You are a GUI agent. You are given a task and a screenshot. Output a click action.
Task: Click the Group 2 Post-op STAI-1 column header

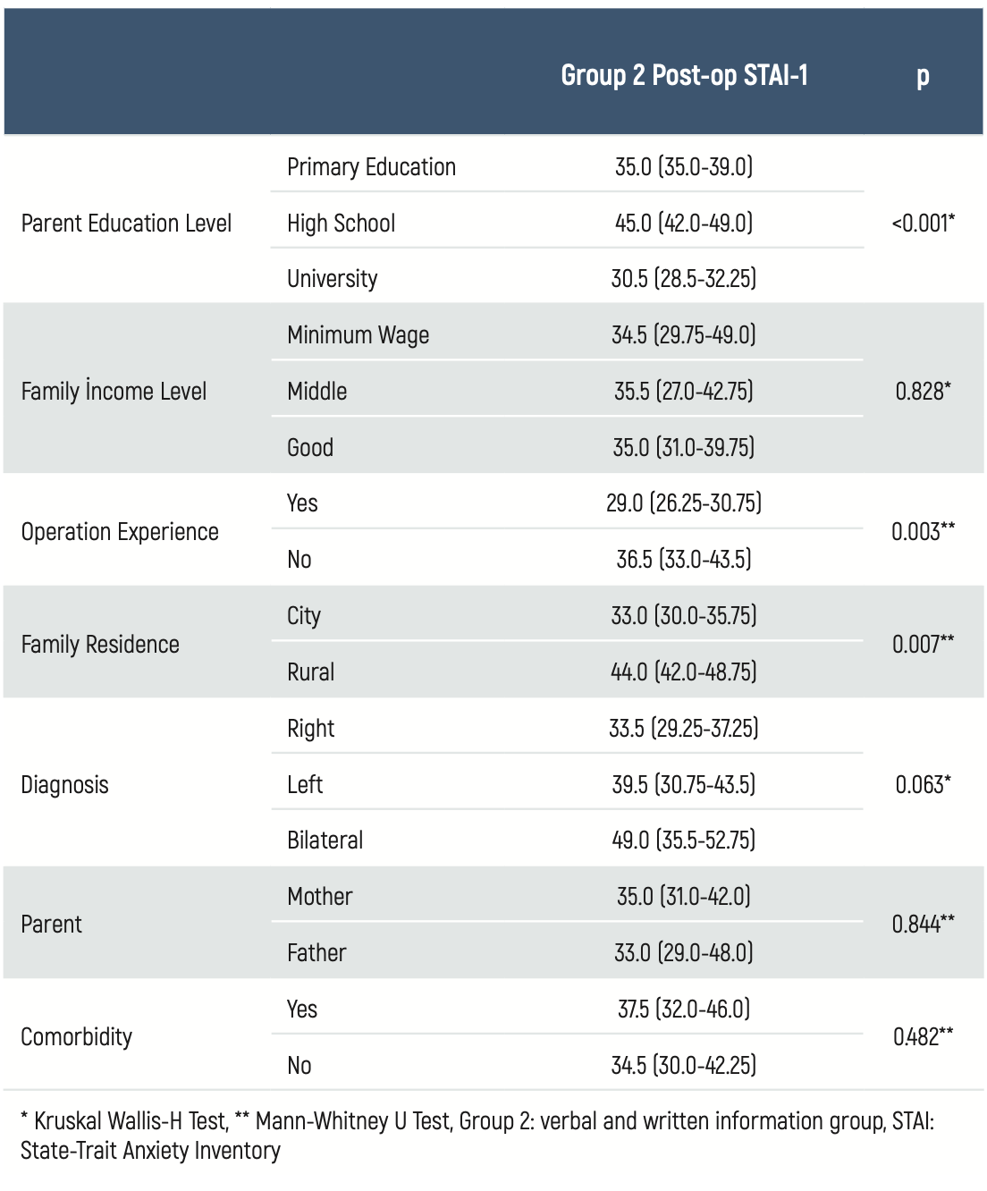coord(684,76)
